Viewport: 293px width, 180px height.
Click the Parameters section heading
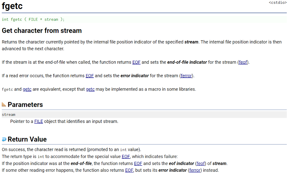pos(25,104)
